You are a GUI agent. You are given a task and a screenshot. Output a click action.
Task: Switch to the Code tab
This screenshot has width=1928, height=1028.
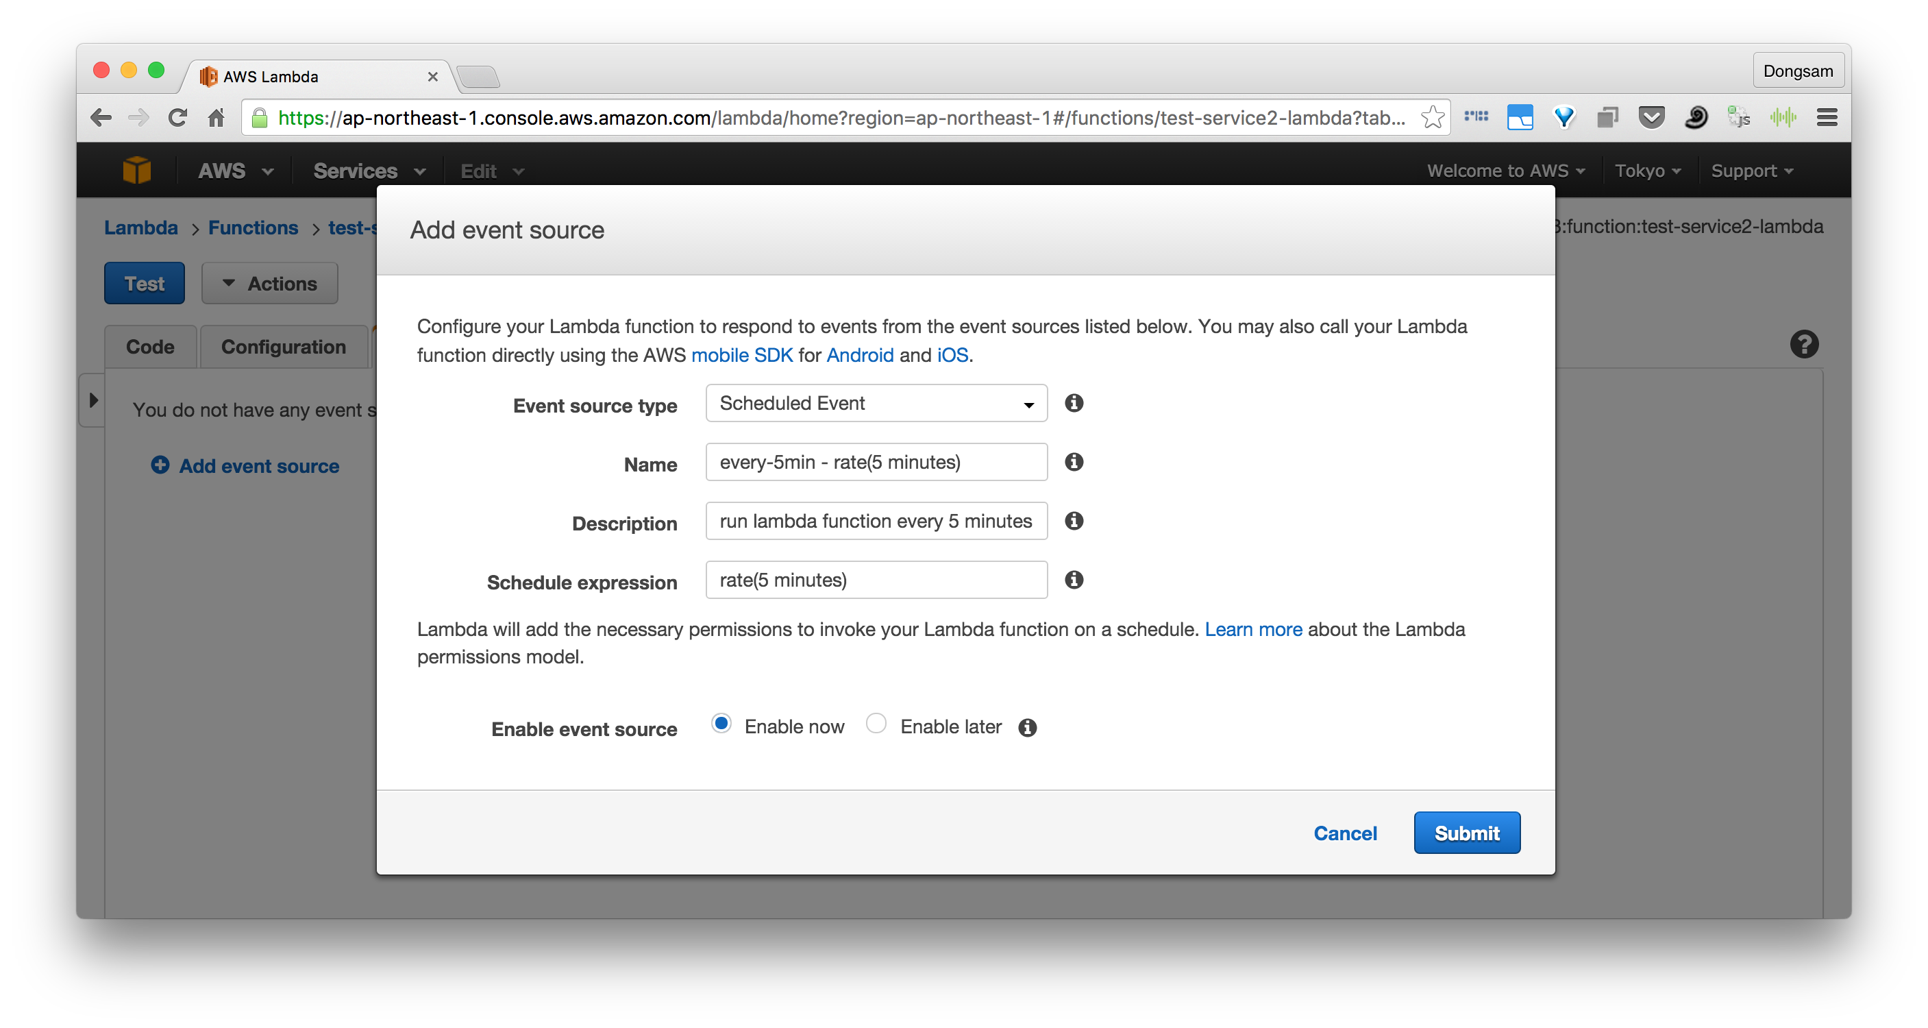click(149, 347)
